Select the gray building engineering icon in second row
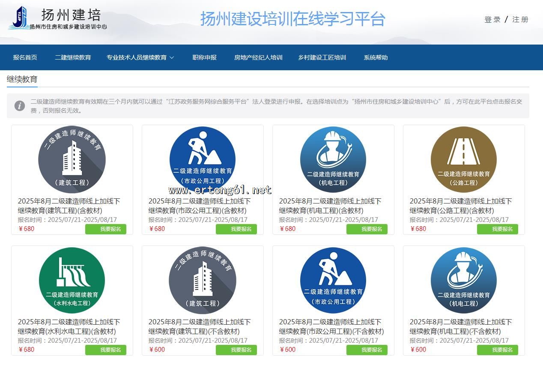Image resolution: width=543 pixels, height=365 pixels. pyautogui.click(x=203, y=280)
